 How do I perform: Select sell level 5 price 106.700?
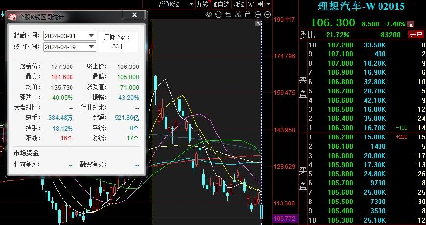click(x=340, y=91)
